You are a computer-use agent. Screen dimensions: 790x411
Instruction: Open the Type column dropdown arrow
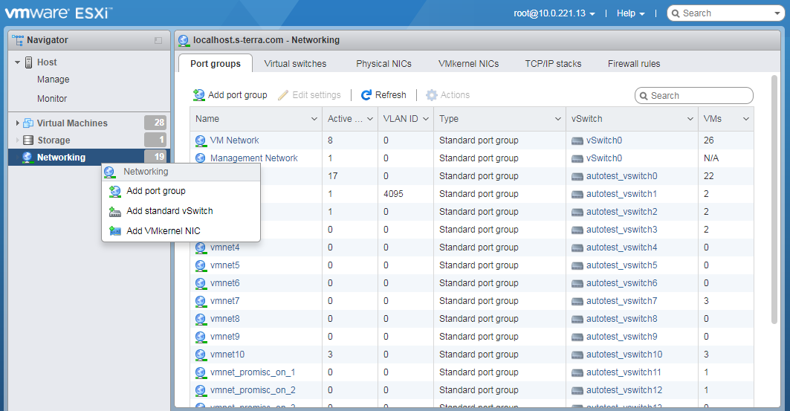pos(557,119)
